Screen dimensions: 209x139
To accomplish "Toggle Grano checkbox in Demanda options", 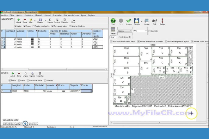I will pos(24,26).
